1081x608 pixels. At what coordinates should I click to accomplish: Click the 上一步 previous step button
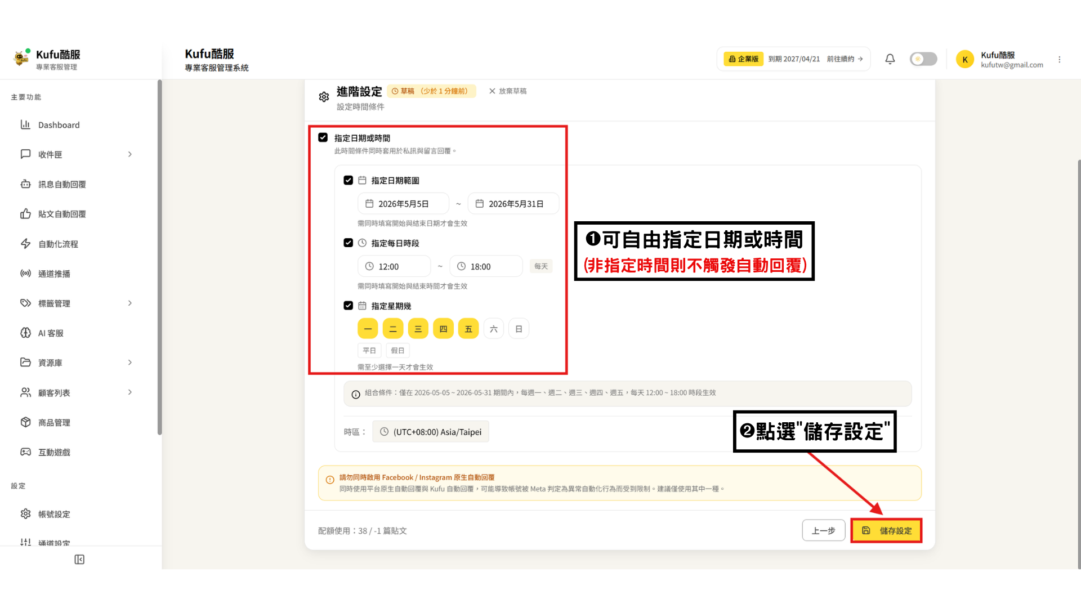click(824, 531)
